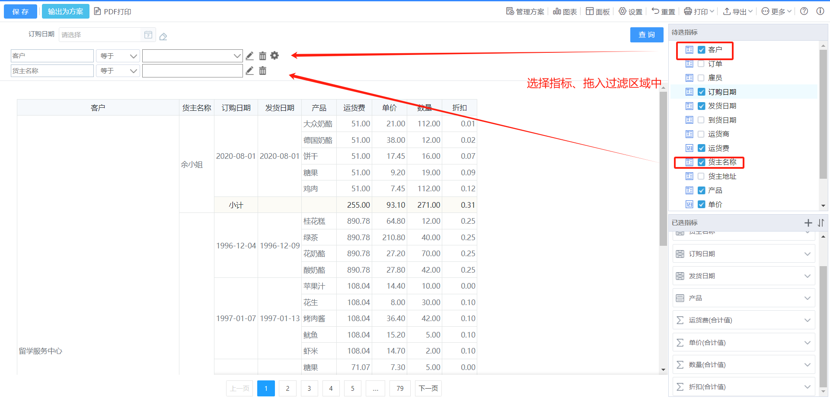Click the info icon in top toolbar

820,11
